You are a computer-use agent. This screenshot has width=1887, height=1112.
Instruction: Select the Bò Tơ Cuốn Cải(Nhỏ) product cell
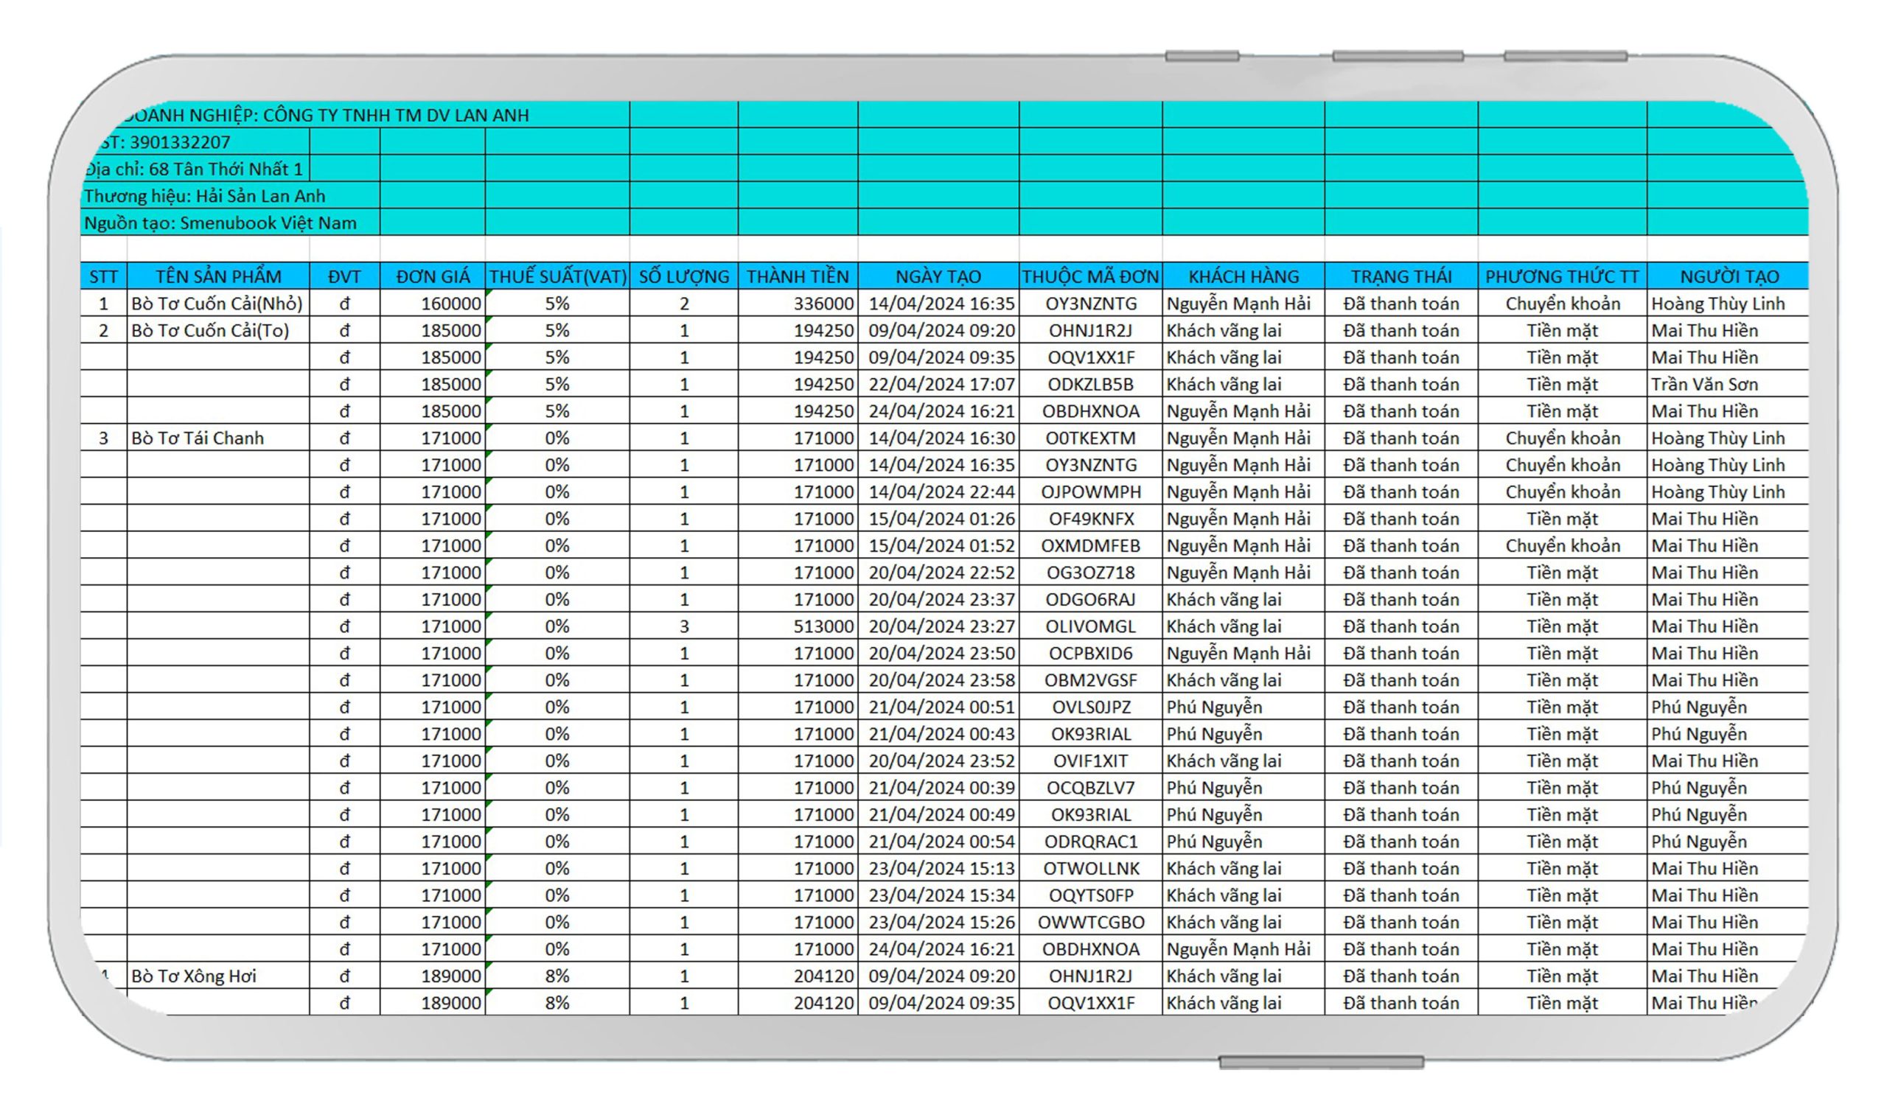217,304
